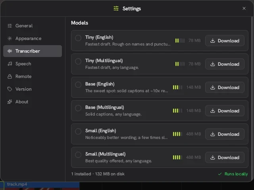Image resolution: width=254 pixels, height=190 pixels.
Task: Click the sun icon next to Appearance
Action: (x=10, y=38)
